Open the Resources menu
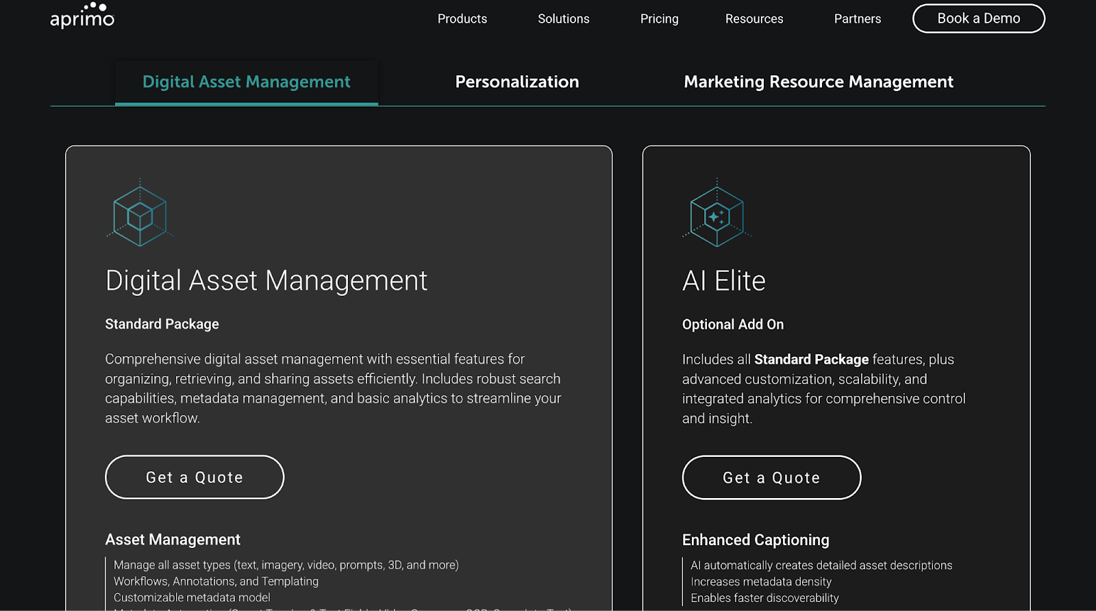 point(754,19)
